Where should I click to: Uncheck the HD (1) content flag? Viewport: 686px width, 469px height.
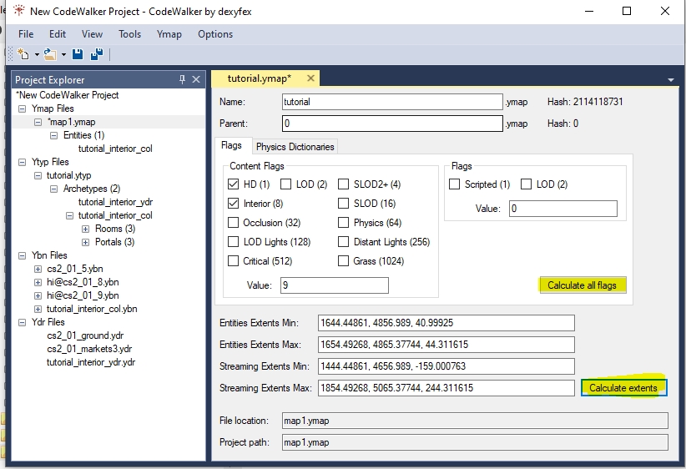(234, 184)
